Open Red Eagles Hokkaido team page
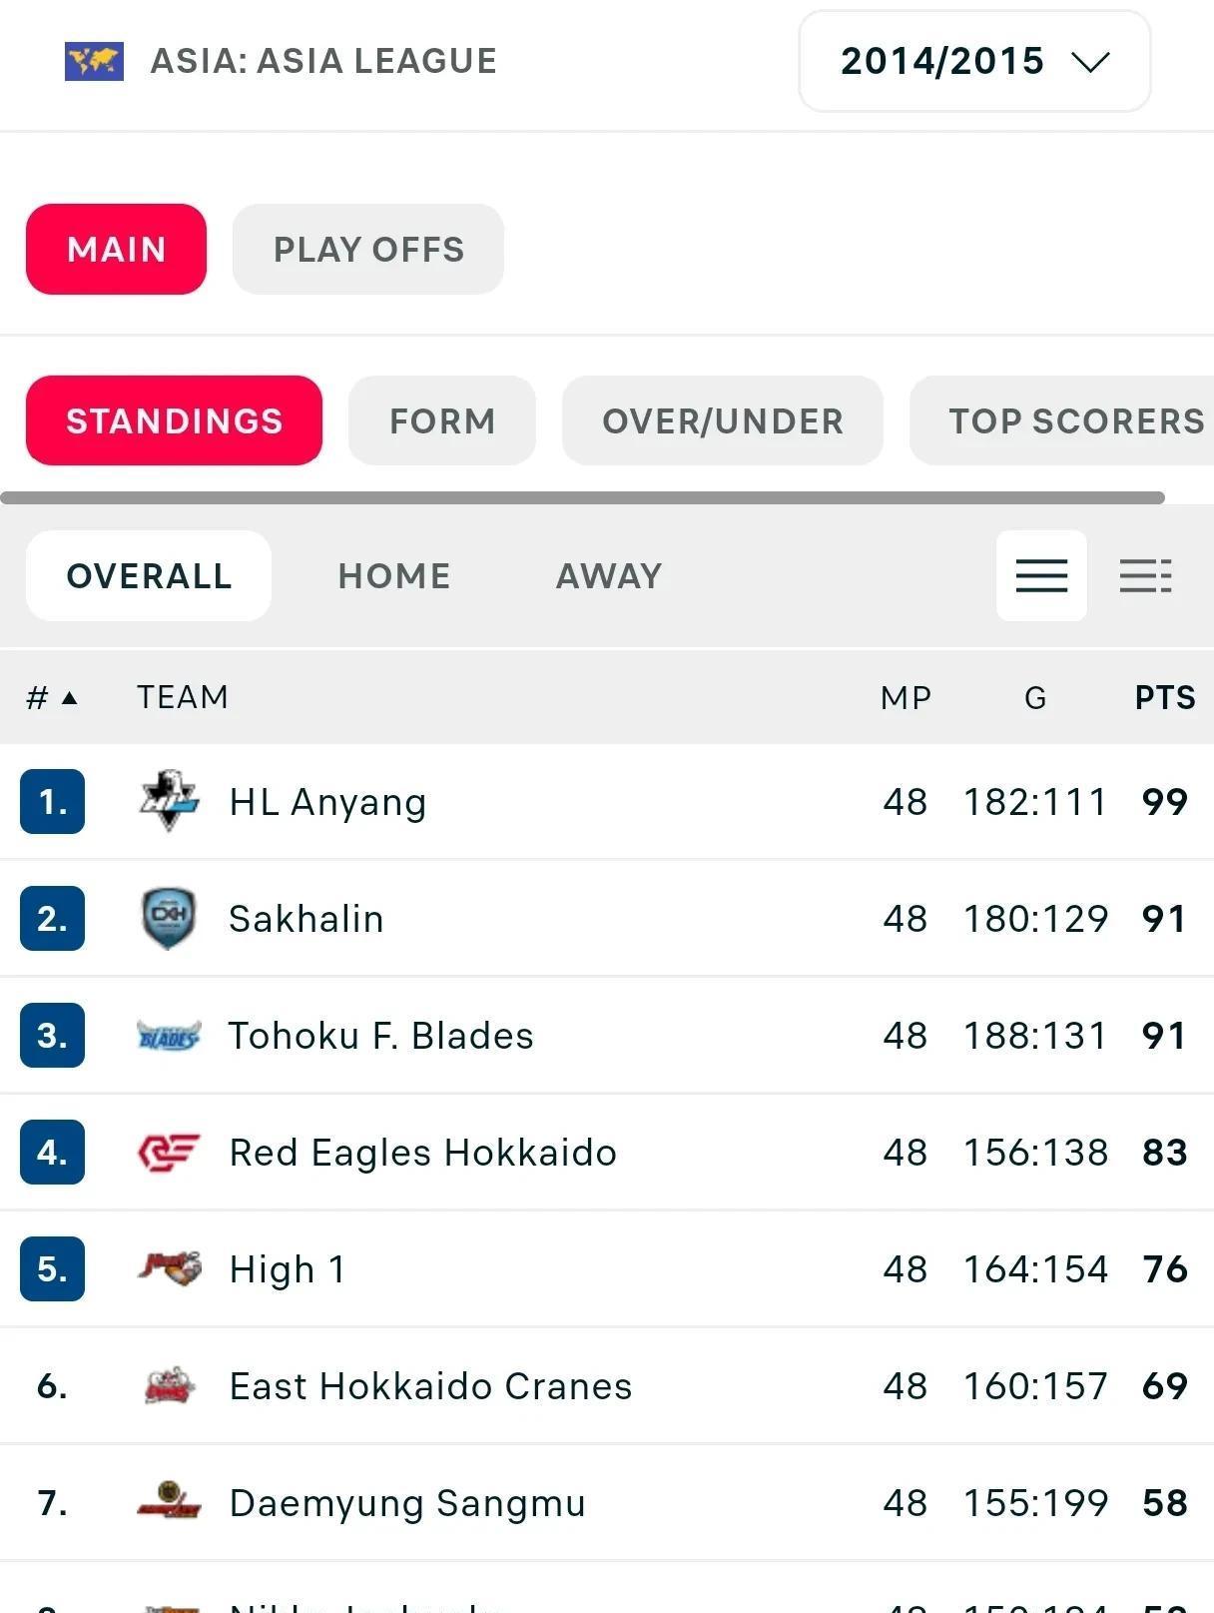The width and height of the screenshot is (1214, 1613). (422, 1153)
